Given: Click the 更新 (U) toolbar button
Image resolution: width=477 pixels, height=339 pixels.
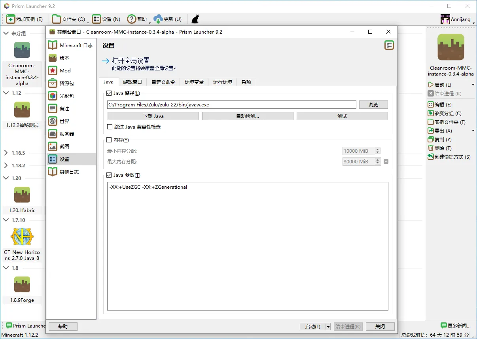Looking at the screenshot, I should pos(168,19).
